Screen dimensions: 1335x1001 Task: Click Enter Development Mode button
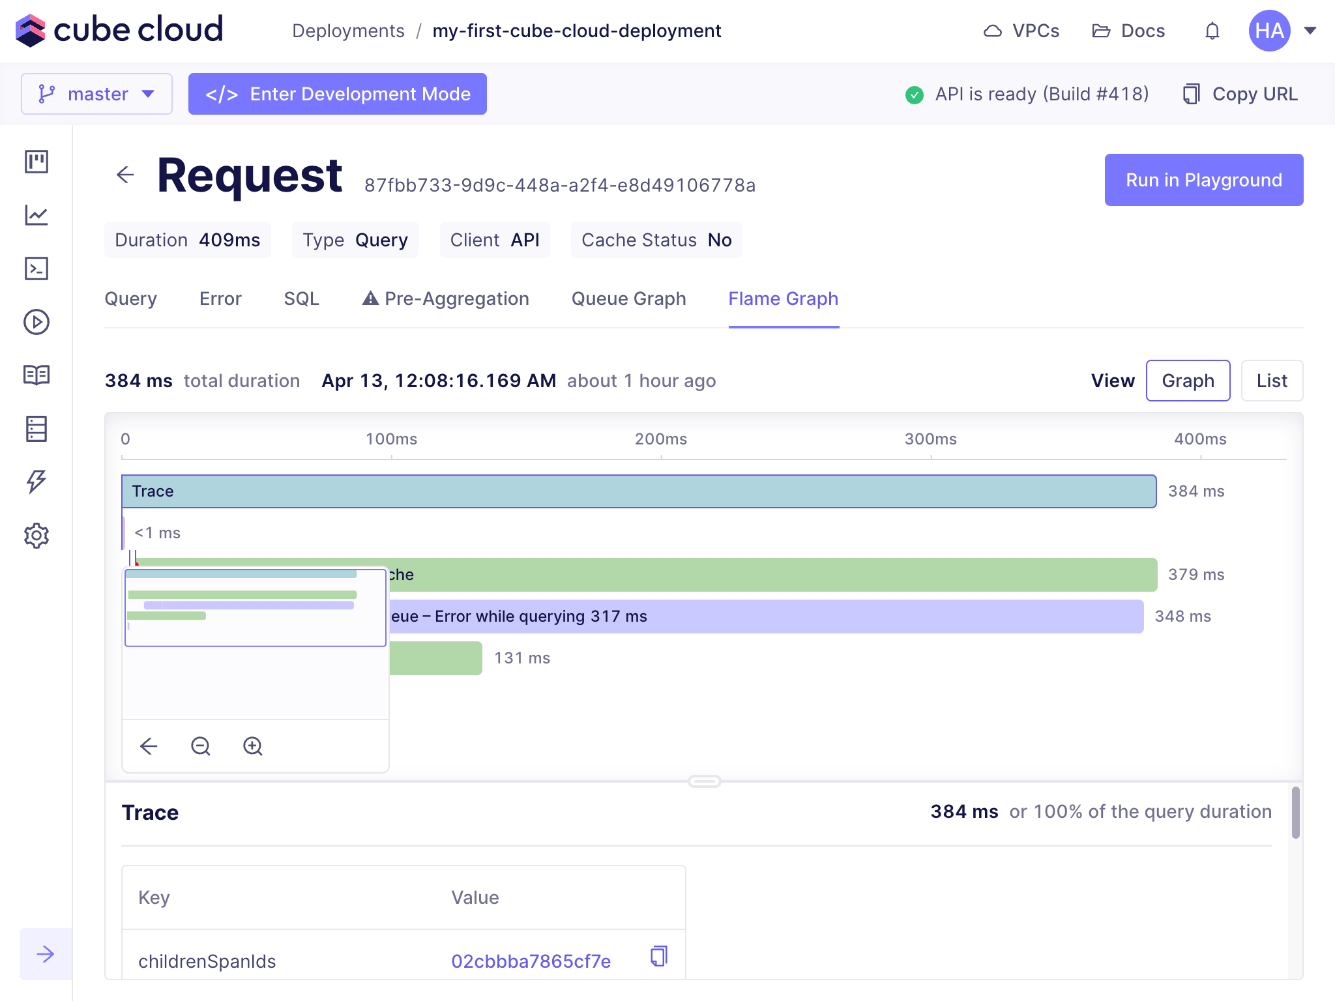click(x=338, y=94)
